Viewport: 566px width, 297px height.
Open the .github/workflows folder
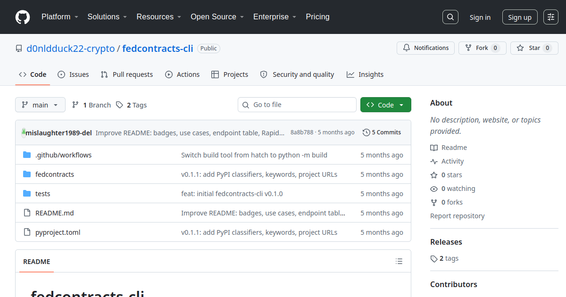pos(64,155)
